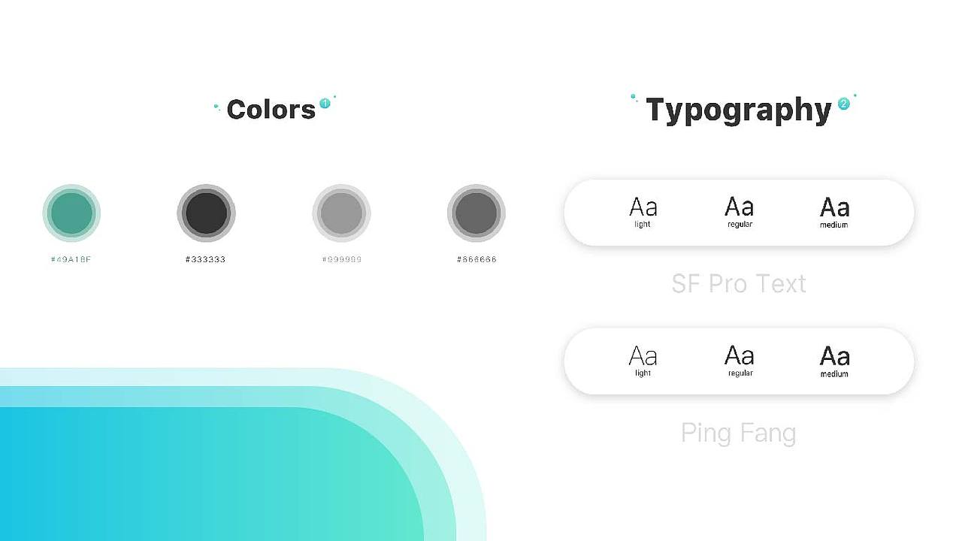Select Ping Fang regular Aa sample
This screenshot has height=541, width=962.
(x=740, y=361)
